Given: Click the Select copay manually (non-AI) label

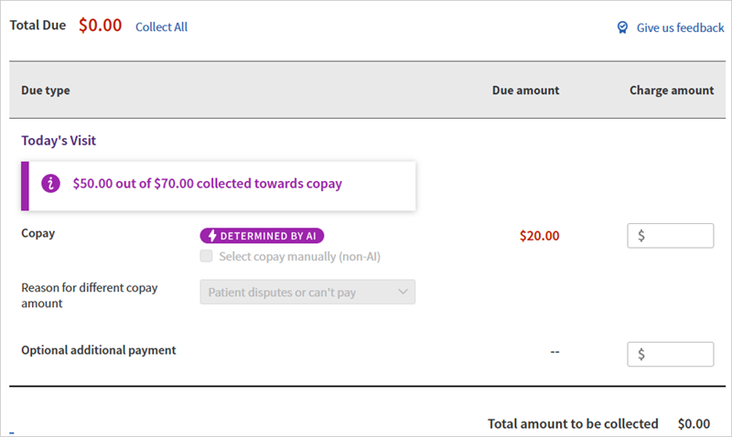Looking at the screenshot, I should pos(299,257).
